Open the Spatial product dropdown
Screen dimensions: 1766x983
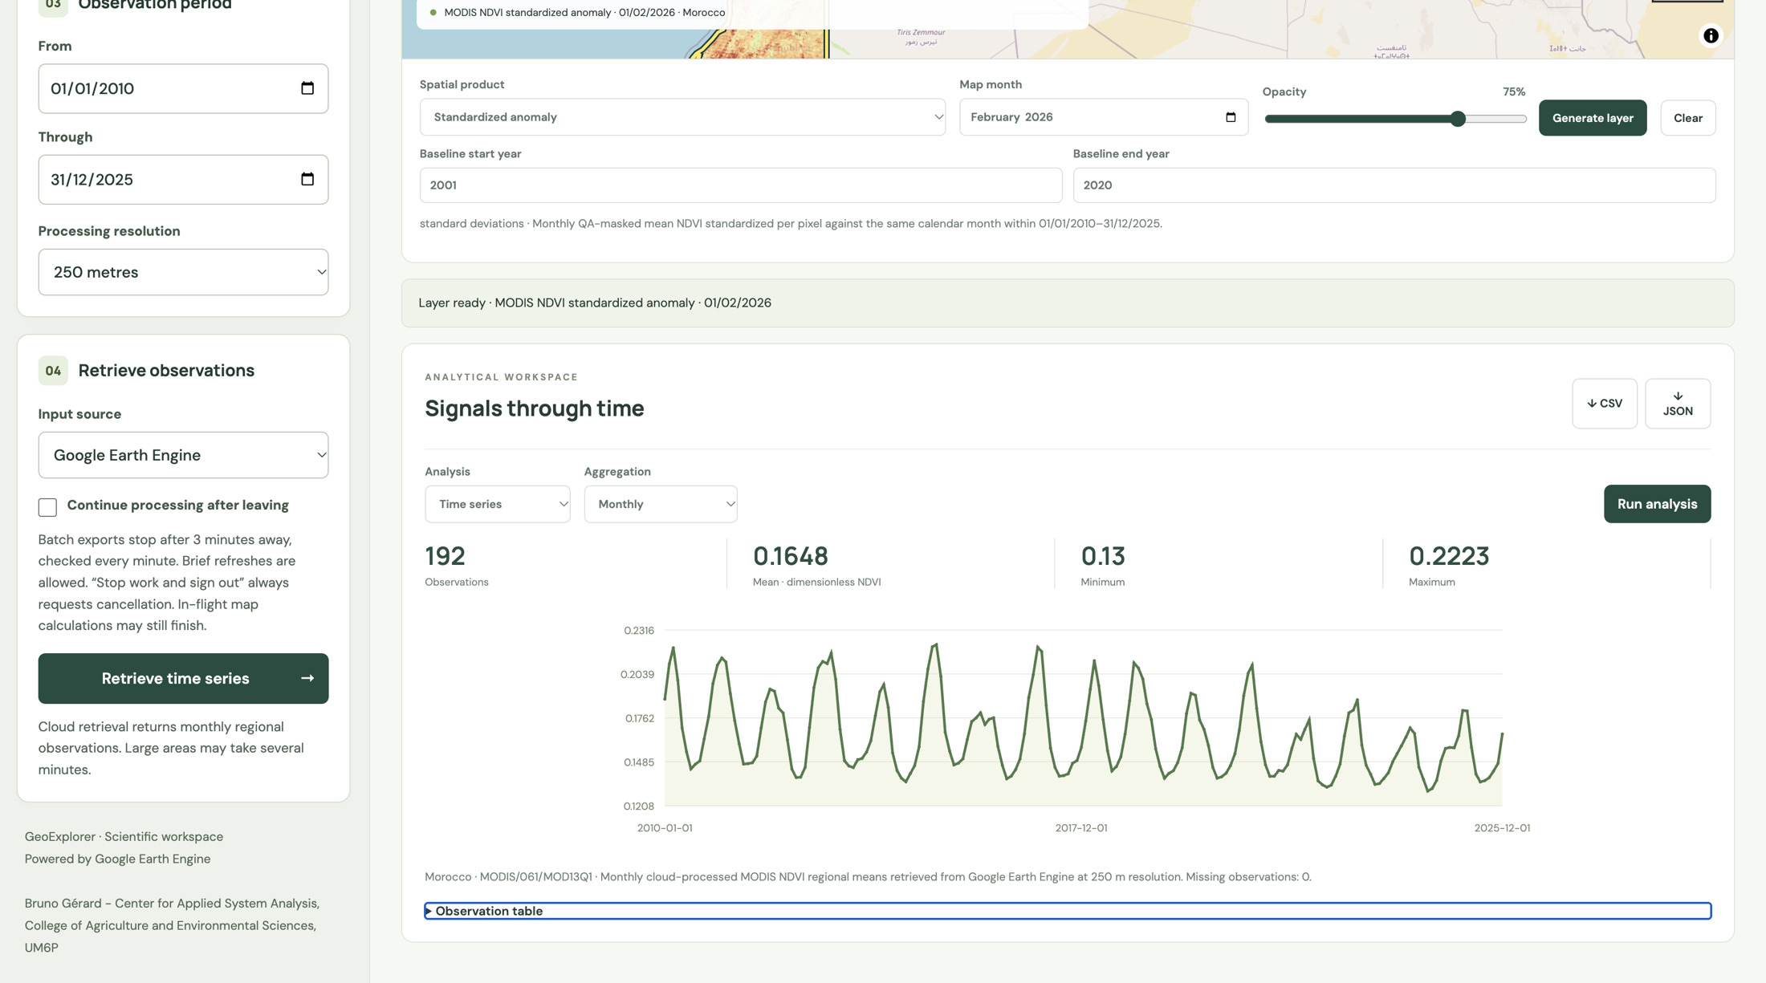(x=682, y=117)
